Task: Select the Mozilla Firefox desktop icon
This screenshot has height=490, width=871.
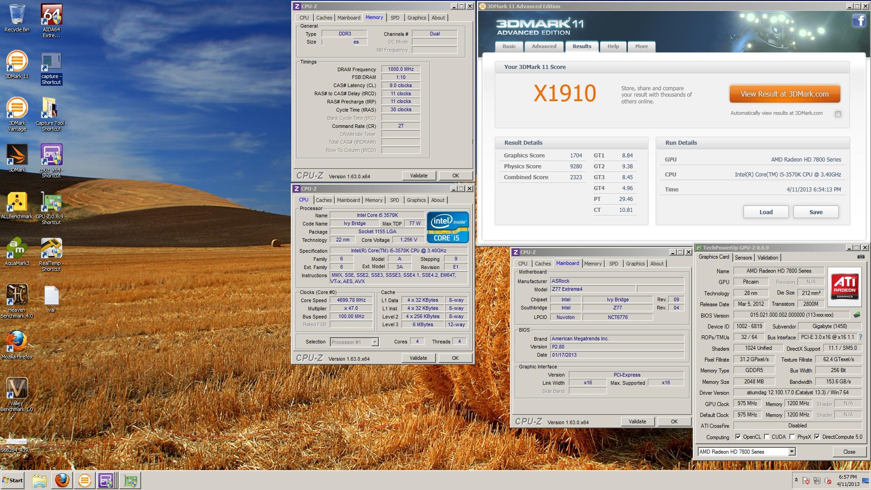Action: pyautogui.click(x=17, y=345)
